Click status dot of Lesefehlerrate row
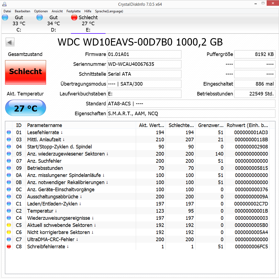 tap(9, 133)
